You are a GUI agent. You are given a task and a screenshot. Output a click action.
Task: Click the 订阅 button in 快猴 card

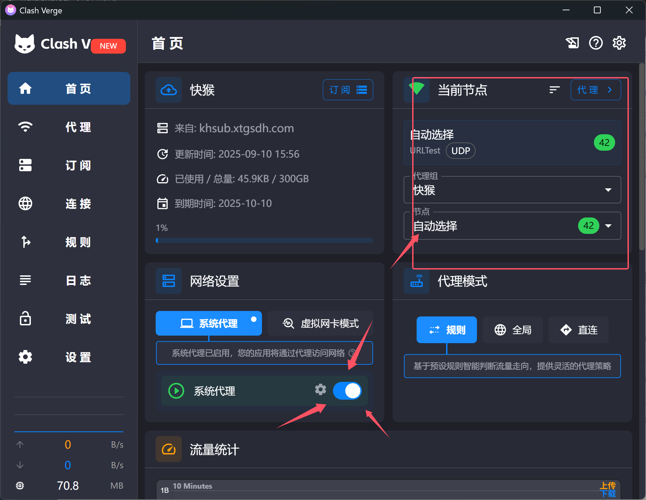pos(348,90)
